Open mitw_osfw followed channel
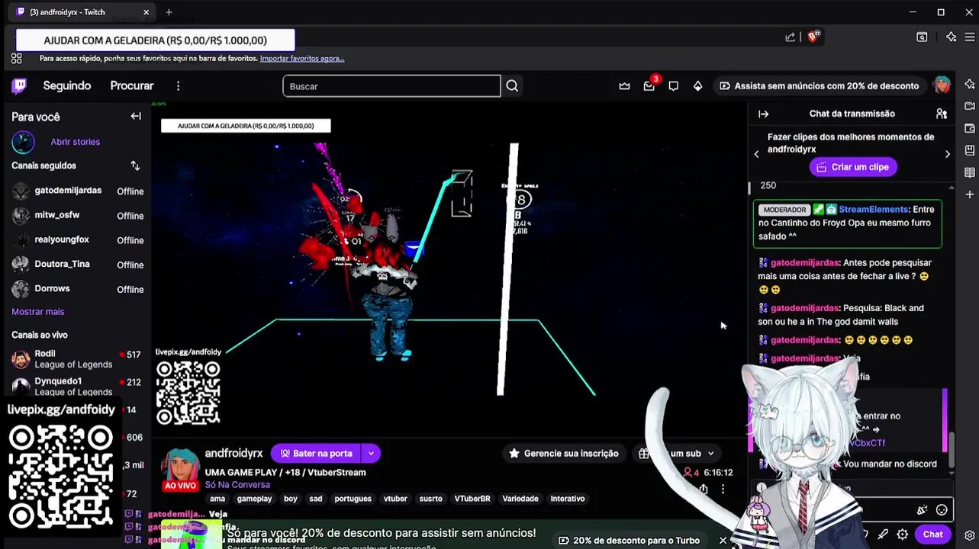979x549 pixels. (x=76, y=216)
